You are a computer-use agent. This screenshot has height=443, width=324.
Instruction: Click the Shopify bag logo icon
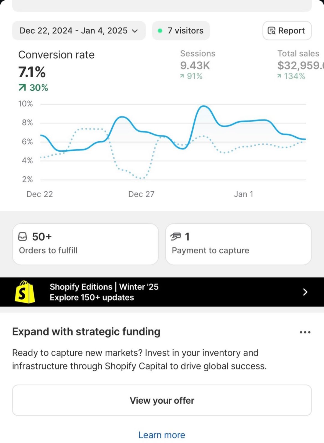(25, 292)
